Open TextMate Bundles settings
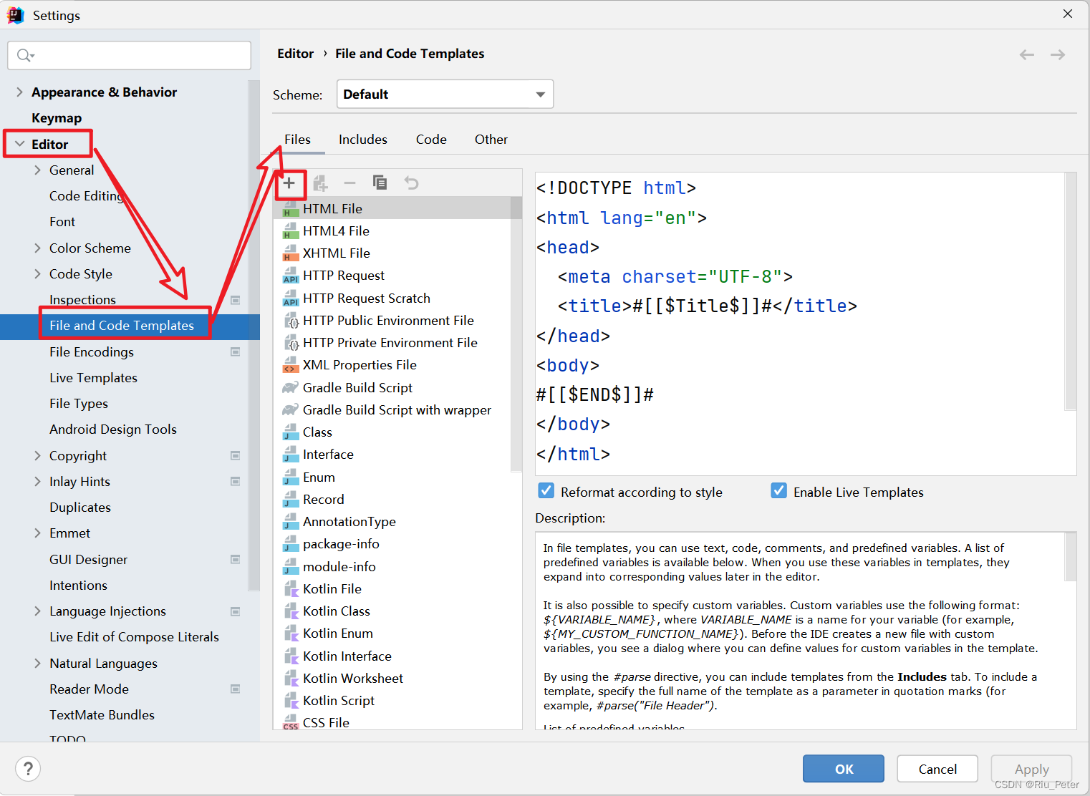The image size is (1090, 796). click(x=102, y=715)
